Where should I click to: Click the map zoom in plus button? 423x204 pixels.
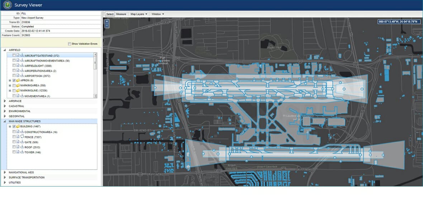coord(106,21)
